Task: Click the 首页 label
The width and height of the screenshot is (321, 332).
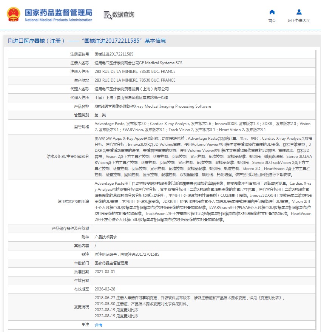Action: click(x=272, y=20)
